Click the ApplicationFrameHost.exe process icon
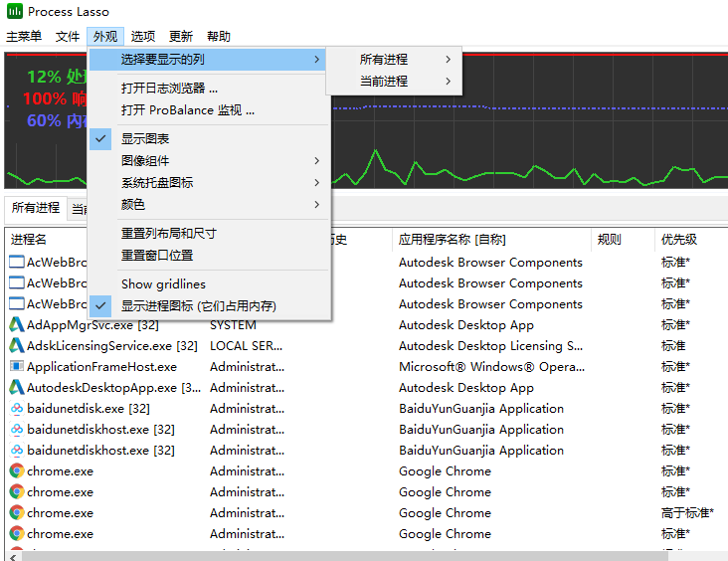 coord(17,366)
